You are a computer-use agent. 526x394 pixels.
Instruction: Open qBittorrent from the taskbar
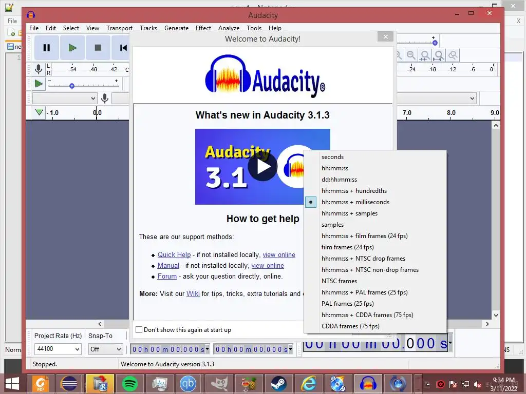[188, 383]
